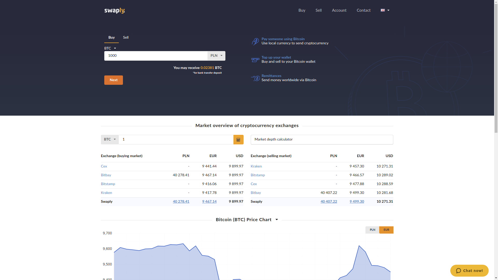Click the Pay someone using Bitcoin icon
Screen dimensions: 498x280
pyautogui.click(x=255, y=41)
